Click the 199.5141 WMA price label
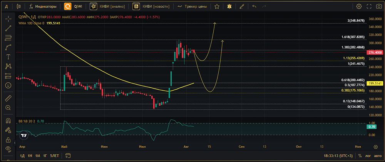 tap(374, 83)
